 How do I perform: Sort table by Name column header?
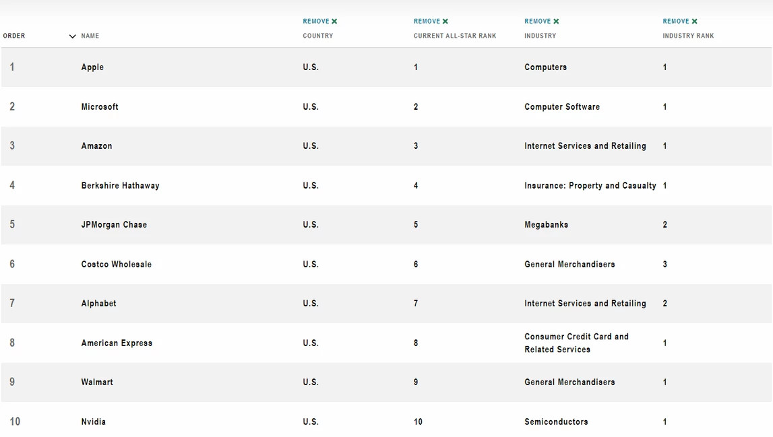[x=90, y=36]
